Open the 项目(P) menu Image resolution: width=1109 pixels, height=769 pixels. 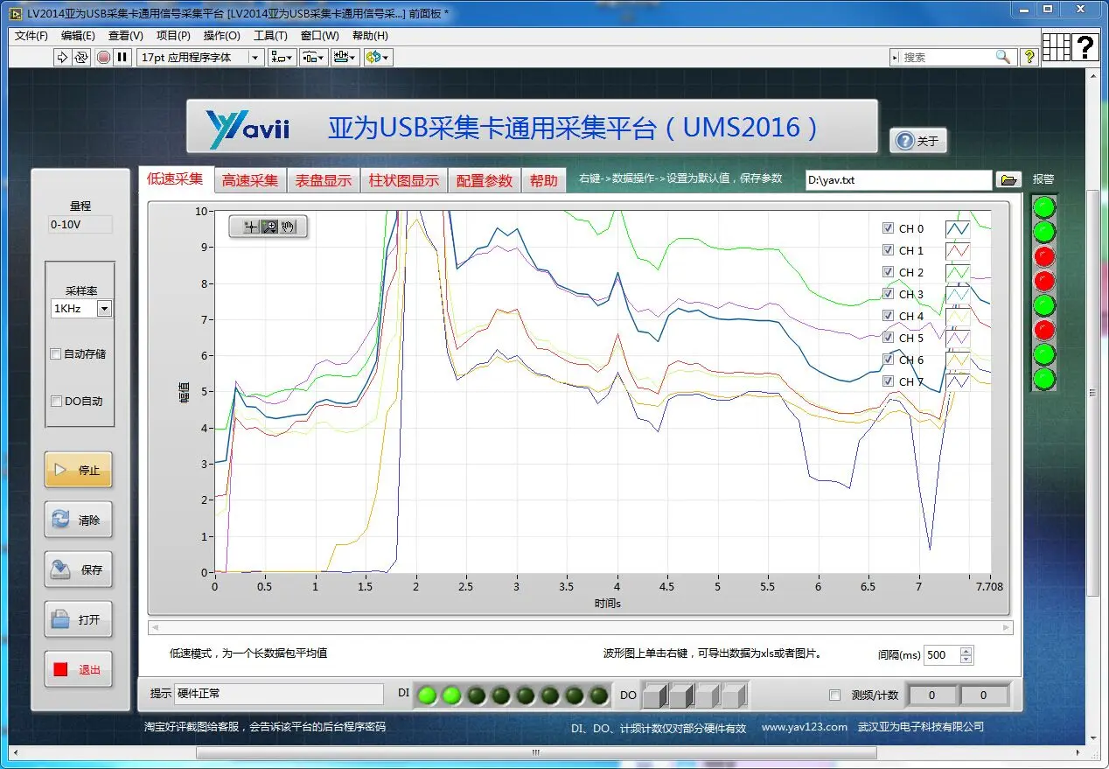click(173, 36)
